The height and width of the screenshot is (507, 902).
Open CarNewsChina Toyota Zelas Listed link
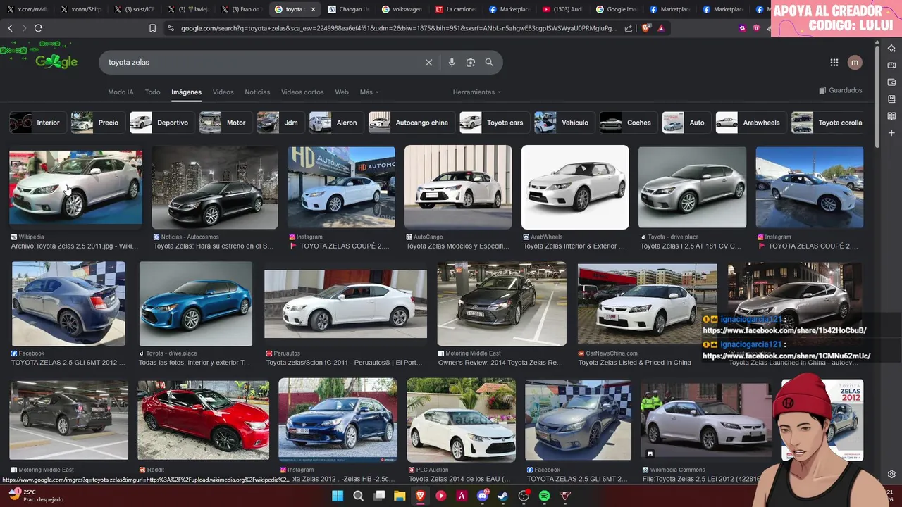coord(635,363)
